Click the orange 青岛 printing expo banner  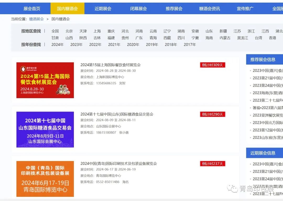(45, 179)
